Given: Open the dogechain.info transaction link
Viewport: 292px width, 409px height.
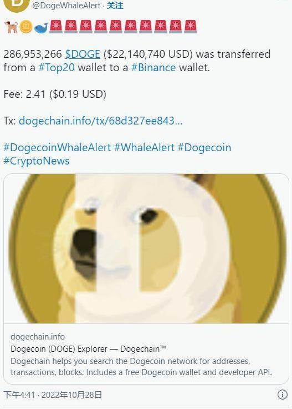Looking at the screenshot, I should (x=101, y=121).
